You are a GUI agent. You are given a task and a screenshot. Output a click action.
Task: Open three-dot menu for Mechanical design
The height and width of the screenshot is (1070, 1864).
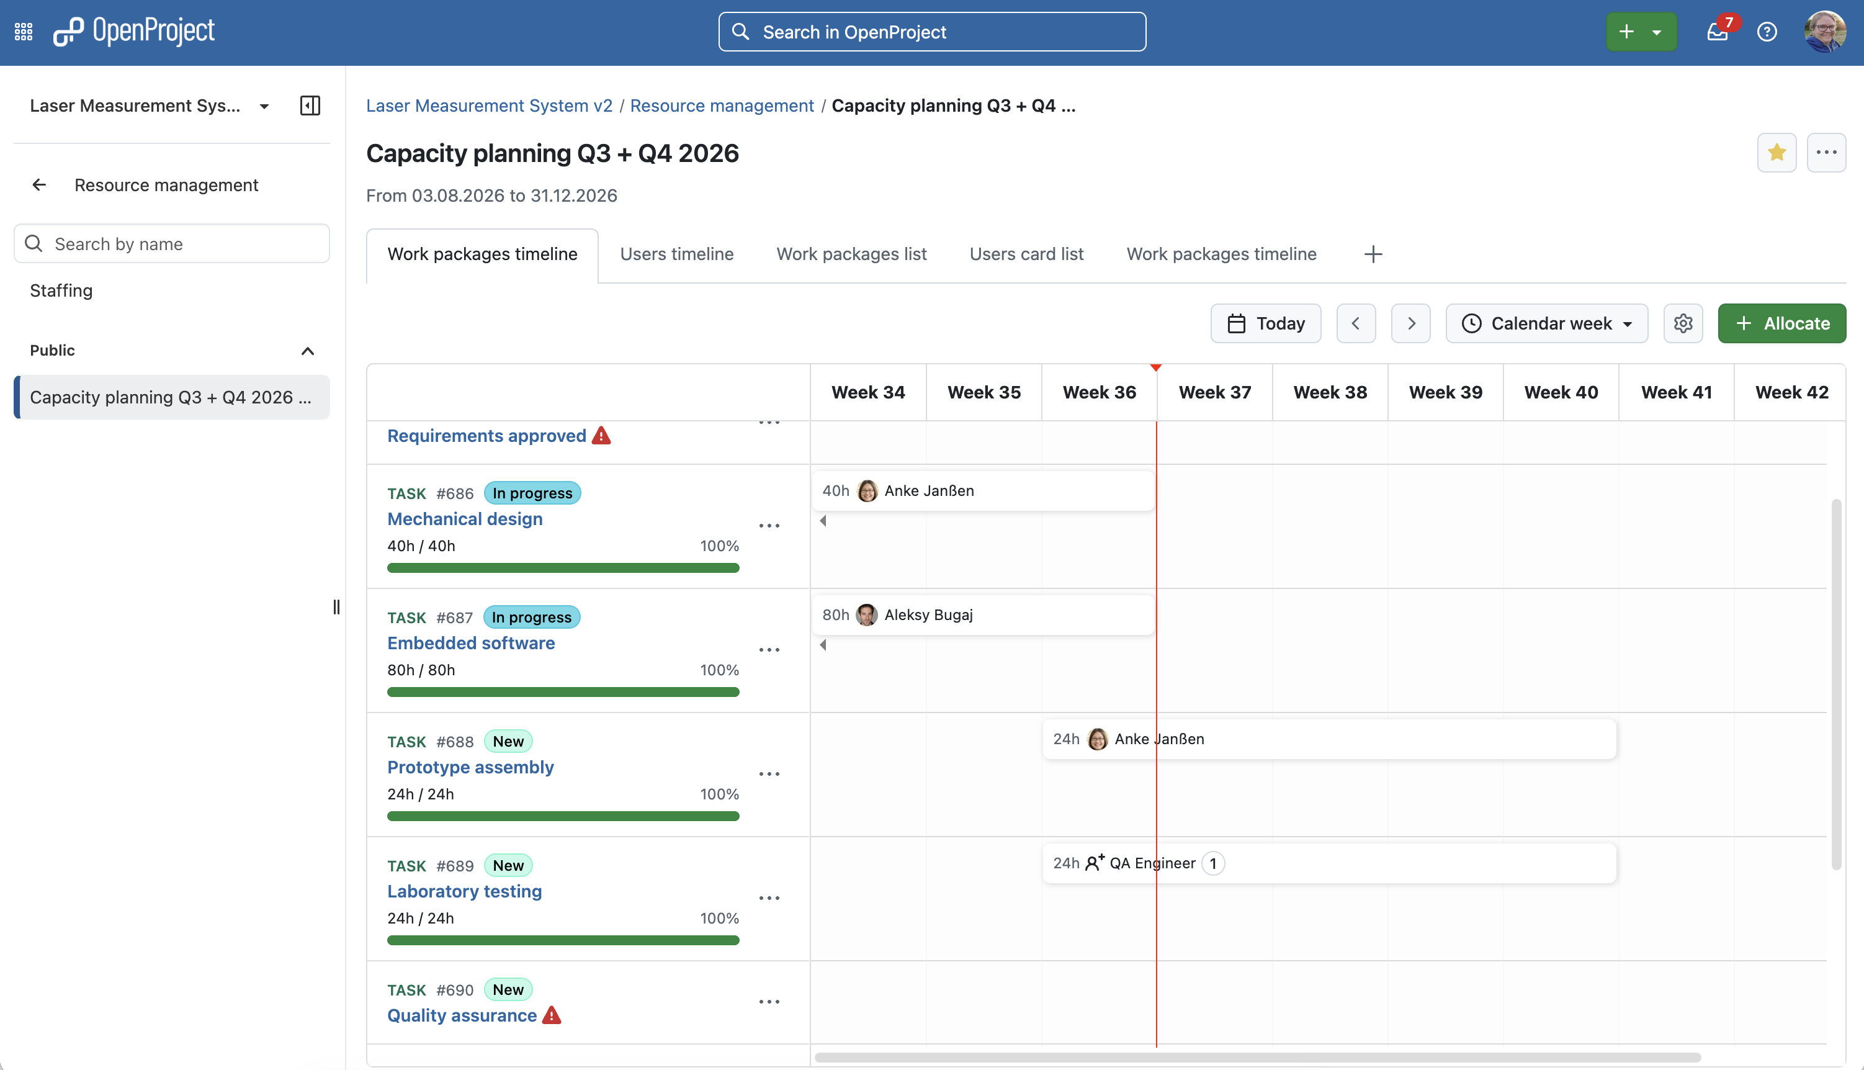click(x=769, y=526)
